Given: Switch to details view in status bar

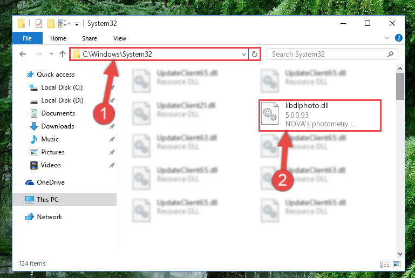Looking at the screenshot, I should coord(385,264).
